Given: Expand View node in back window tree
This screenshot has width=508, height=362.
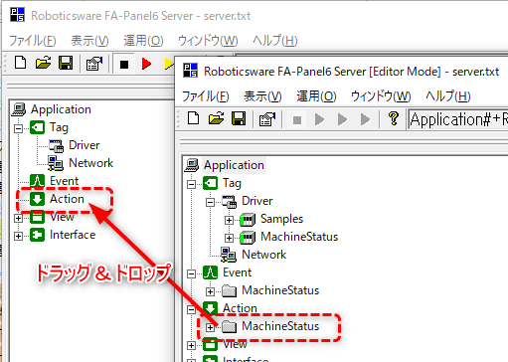Looking at the screenshot, I should 19,218.
